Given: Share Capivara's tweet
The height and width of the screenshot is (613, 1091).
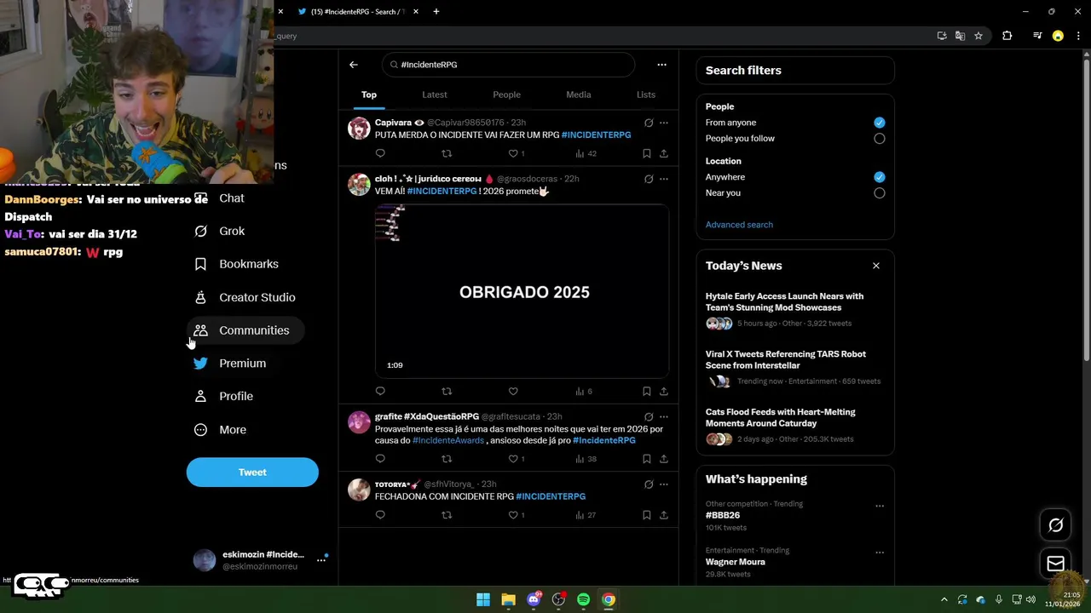Looking at the screenshot, I should point(664,153).
